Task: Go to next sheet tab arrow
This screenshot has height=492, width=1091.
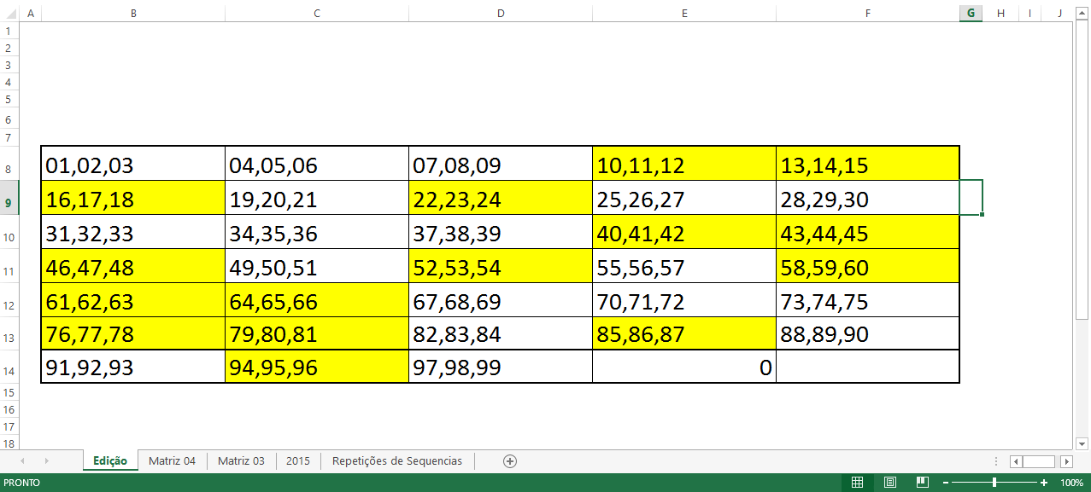Action: 46,460
